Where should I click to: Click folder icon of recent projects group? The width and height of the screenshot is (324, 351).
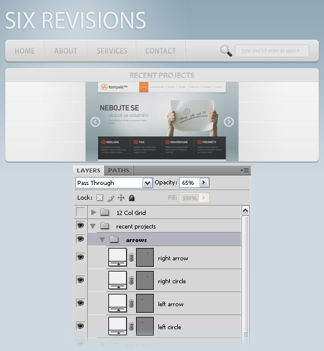pos(105,226)
